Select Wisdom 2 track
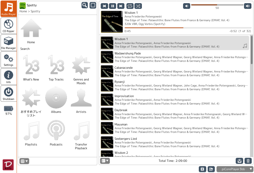The width and height of the screenshot is (254, 173). pyautogui.click(x=174, y=154)
